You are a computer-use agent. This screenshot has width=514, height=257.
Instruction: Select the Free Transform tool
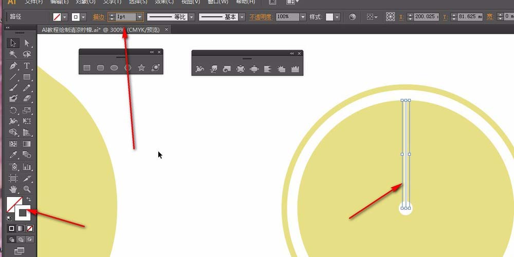[27, 121]
